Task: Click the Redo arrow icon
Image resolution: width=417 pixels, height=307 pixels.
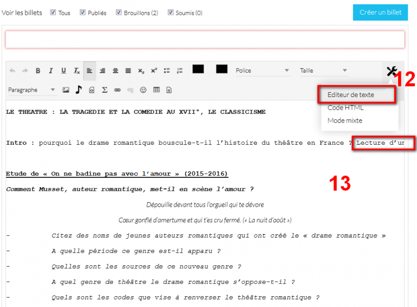Action: click(x=25, y=71)
